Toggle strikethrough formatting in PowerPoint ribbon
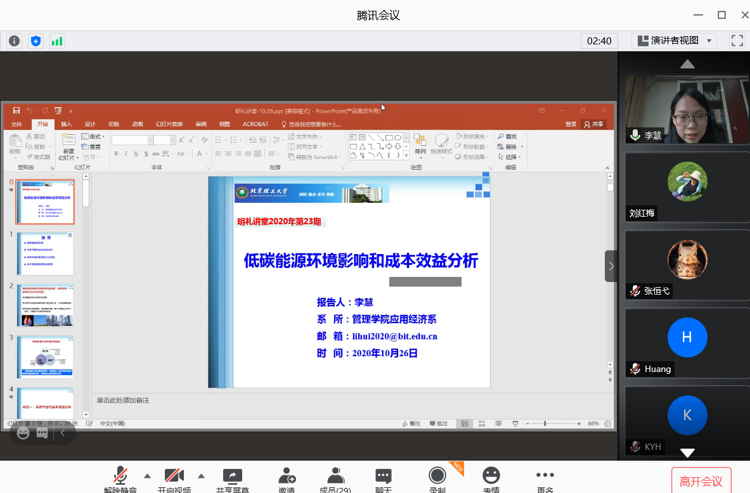Image resolution: width=750 pixels, height=493 pixels. 156,153
